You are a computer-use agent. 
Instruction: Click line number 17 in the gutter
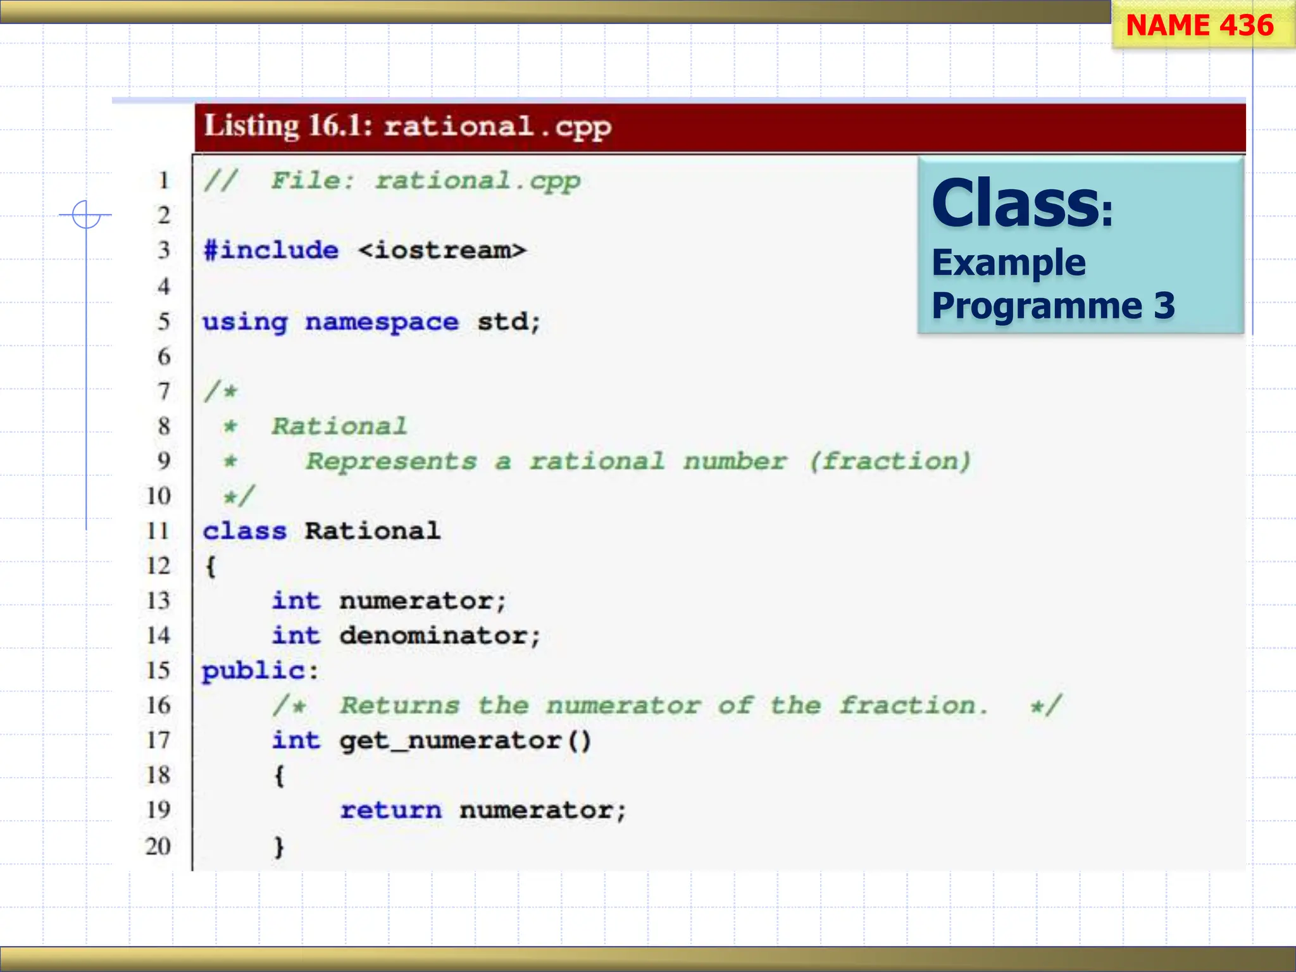158,740
